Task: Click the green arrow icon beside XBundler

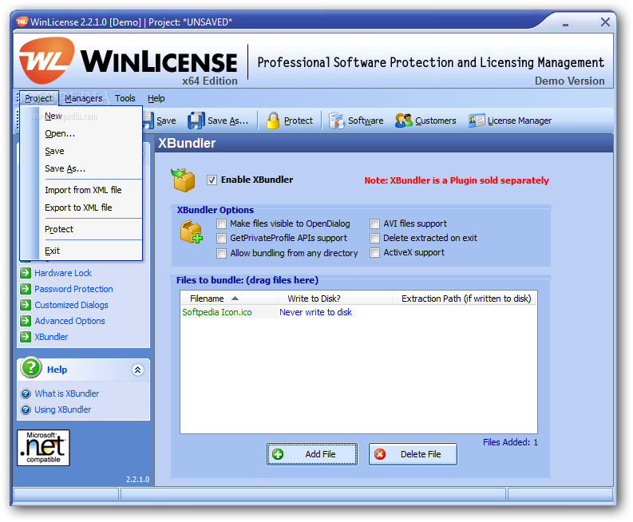Action: pyautogui.click(x=26, y=337)
